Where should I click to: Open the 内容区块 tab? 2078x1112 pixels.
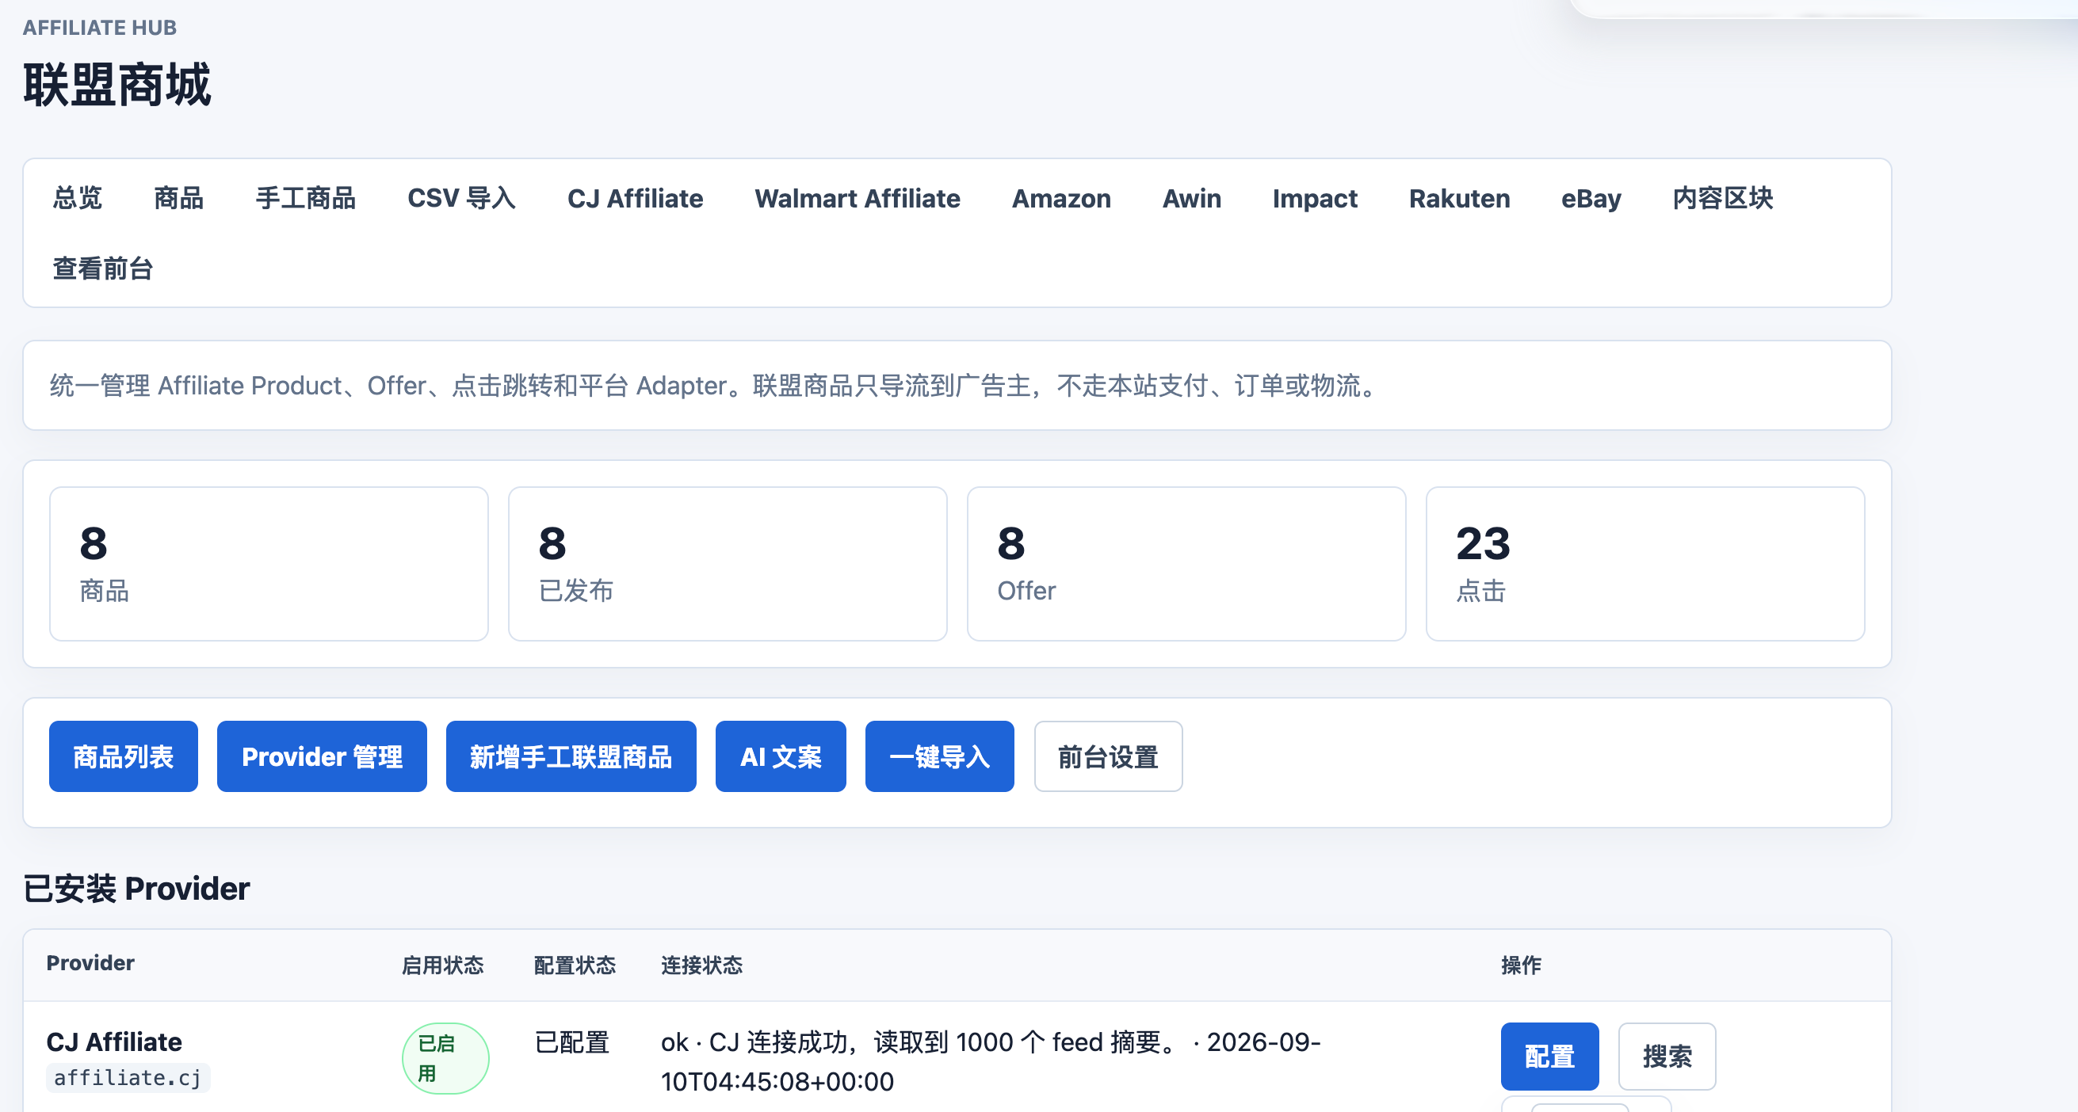(x=1723, y=198)
